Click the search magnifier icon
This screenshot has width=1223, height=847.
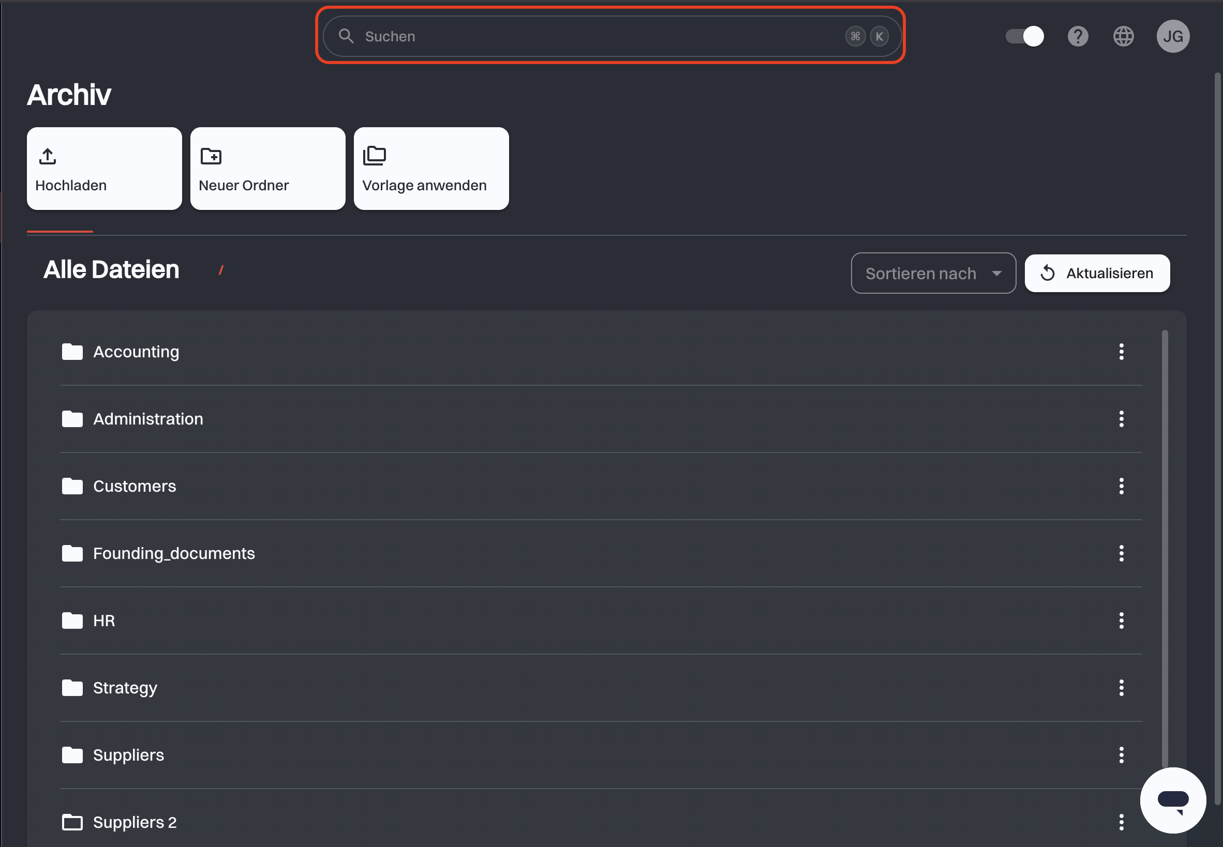(x=346, y=36)
